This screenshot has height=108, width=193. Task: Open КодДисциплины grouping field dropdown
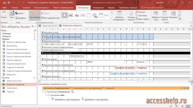coord(70,88)
